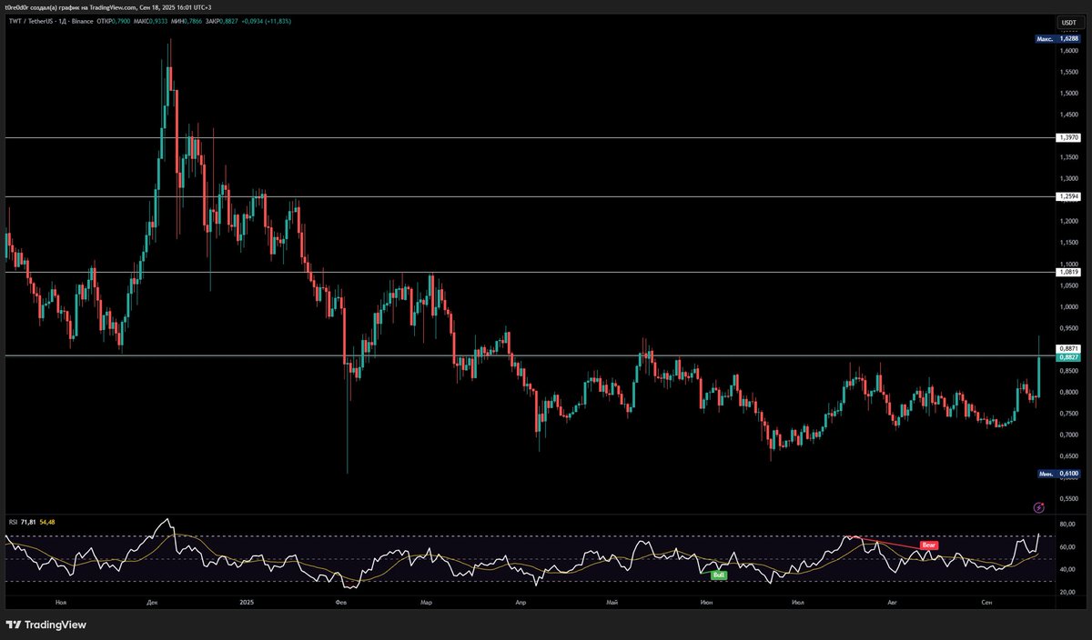1092x640 pixels.
Task: Select the current price label 0,8827
Action: coord(1067,358)
